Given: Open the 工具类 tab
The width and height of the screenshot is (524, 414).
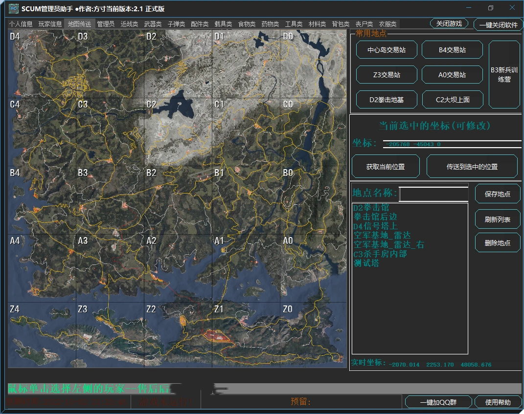Looking at the screenshot, I should coord(294,24).
